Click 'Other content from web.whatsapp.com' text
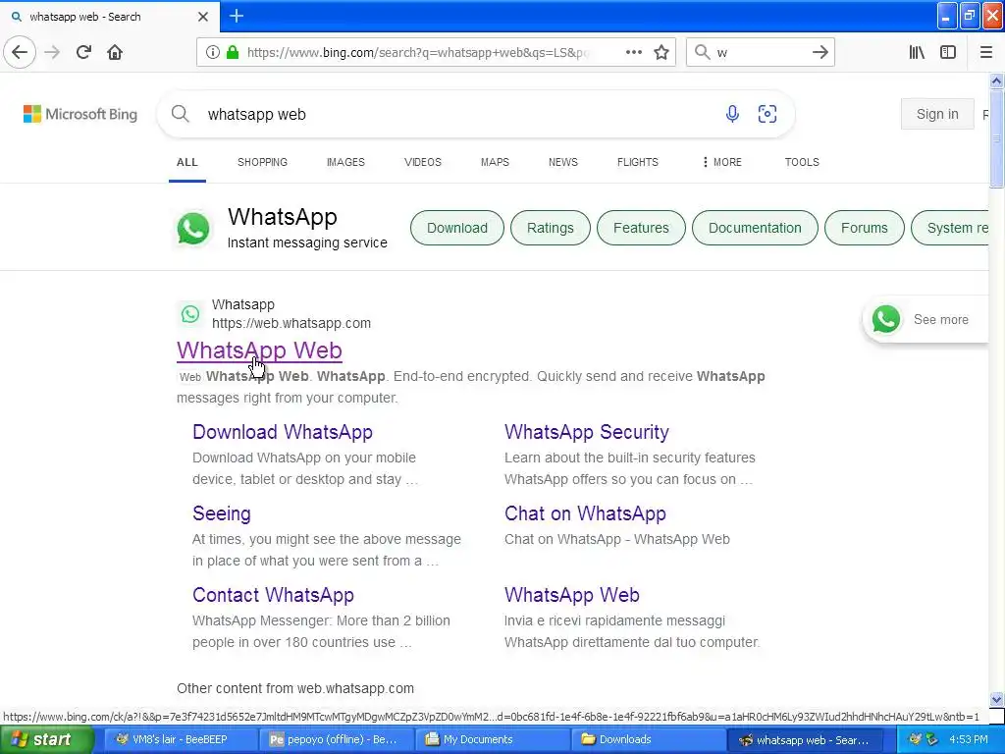Image resolution: width=1005 pixels, height=754 pixels. click(x=295, y=688)
